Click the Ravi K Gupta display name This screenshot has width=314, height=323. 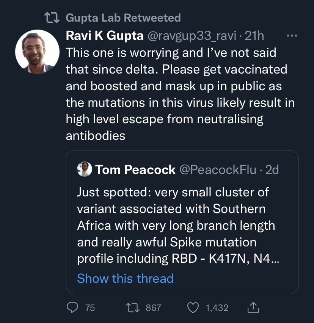coord(104,36)
